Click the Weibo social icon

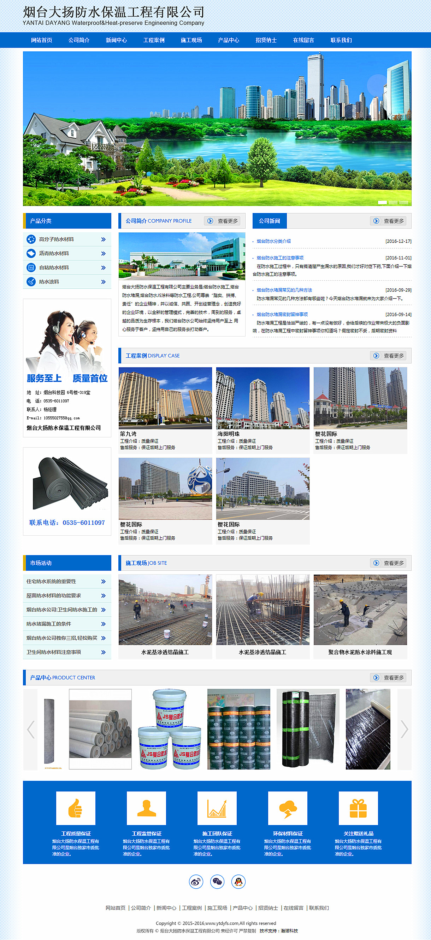(x=196, y=882)
